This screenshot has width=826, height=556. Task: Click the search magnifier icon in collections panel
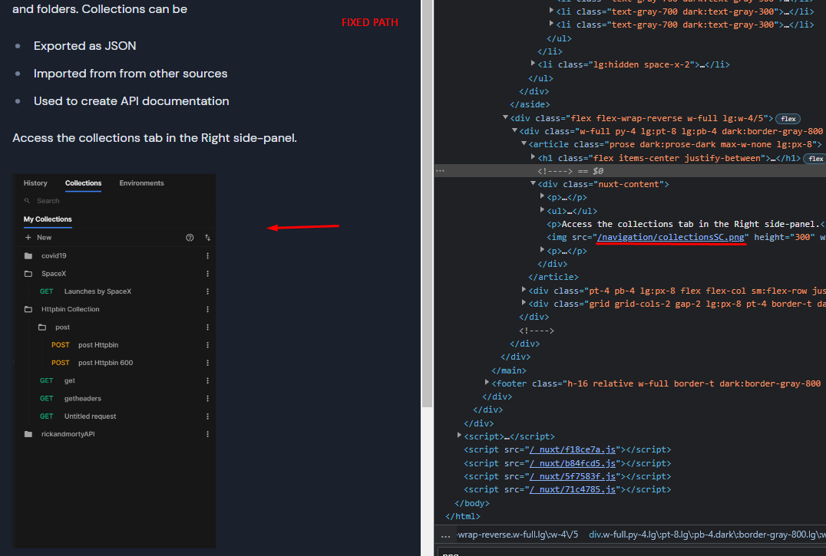tap(27, 201)
